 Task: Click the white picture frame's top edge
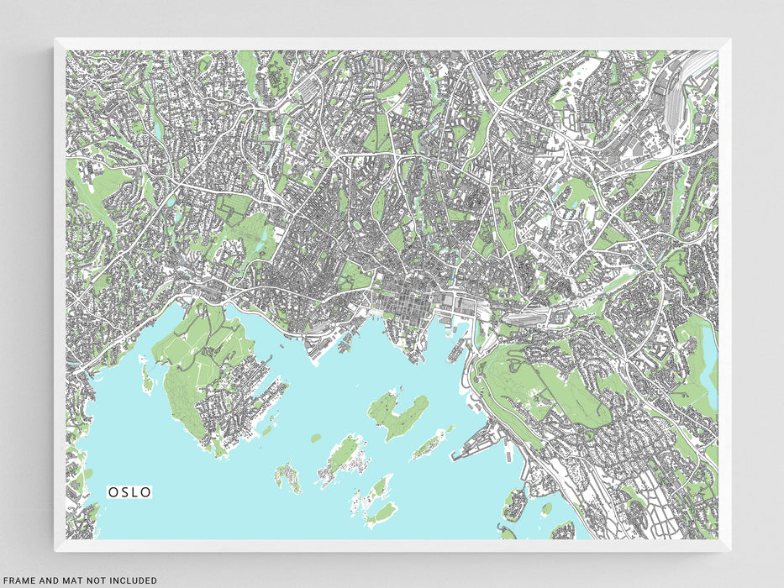(392, 44)
